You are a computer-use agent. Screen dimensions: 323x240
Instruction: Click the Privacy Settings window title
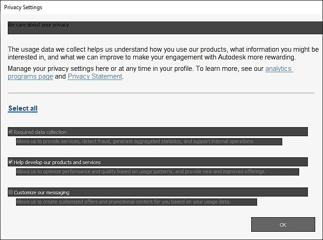pos(23,7)
